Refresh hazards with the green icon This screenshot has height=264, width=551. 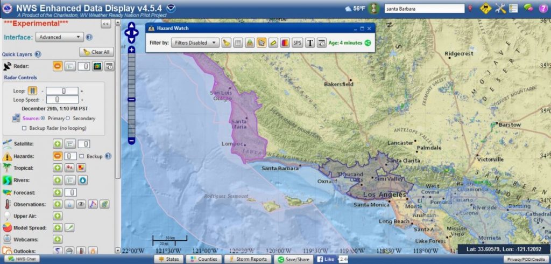click(368, 43)
